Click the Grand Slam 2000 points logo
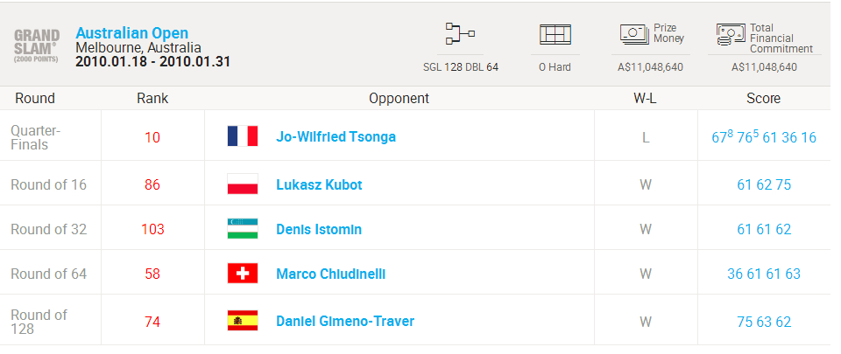The image size is (841, 354). point(37,46)
